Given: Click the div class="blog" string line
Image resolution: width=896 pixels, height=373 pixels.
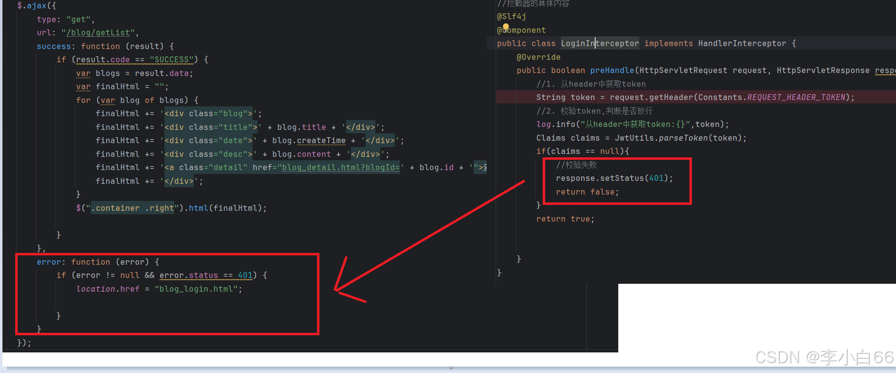Looking at the screenshot, I should pyautogui.click(x=179, y=114).
